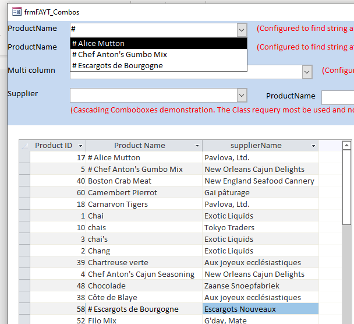Select the row selector for Alice Mutton

[x=24, y=157]
